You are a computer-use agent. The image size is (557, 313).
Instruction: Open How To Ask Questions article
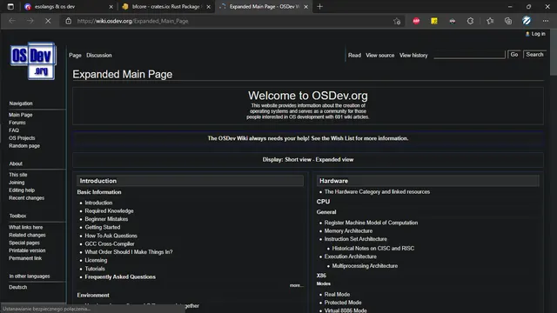pyautogui.click(x=111, y=236)
